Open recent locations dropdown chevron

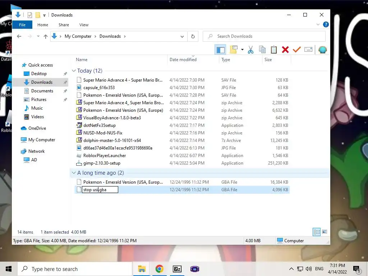[x=38, y=36]
